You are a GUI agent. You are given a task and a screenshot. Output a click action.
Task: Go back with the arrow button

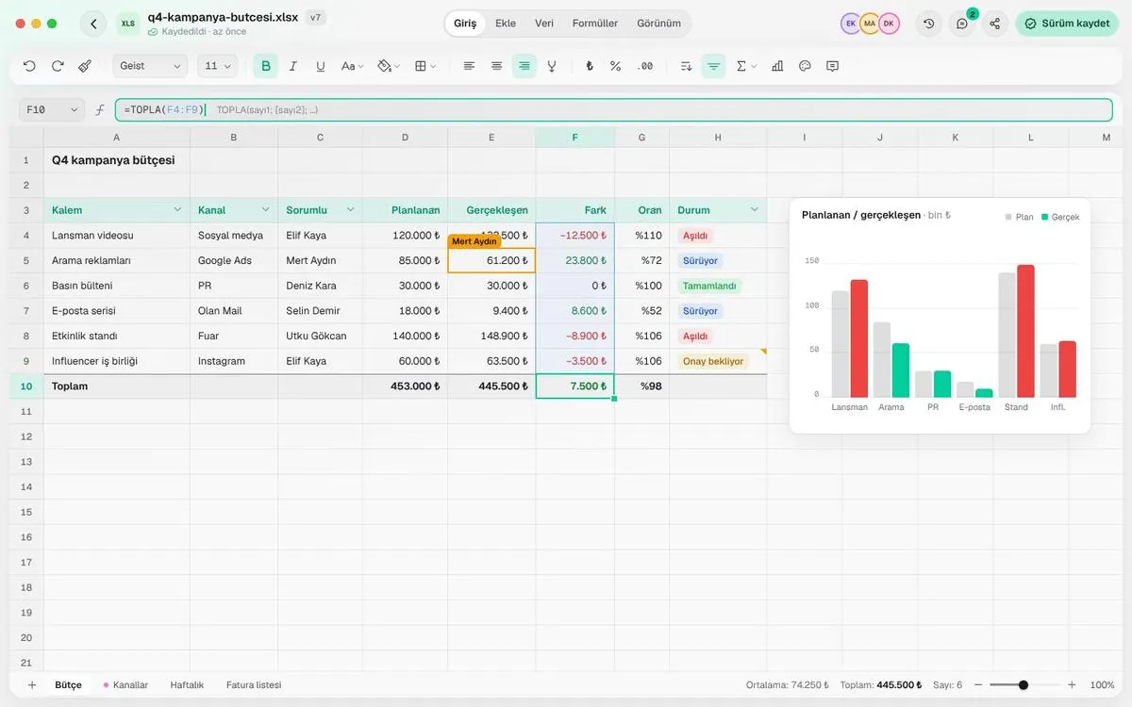click(x=92, y=24)
